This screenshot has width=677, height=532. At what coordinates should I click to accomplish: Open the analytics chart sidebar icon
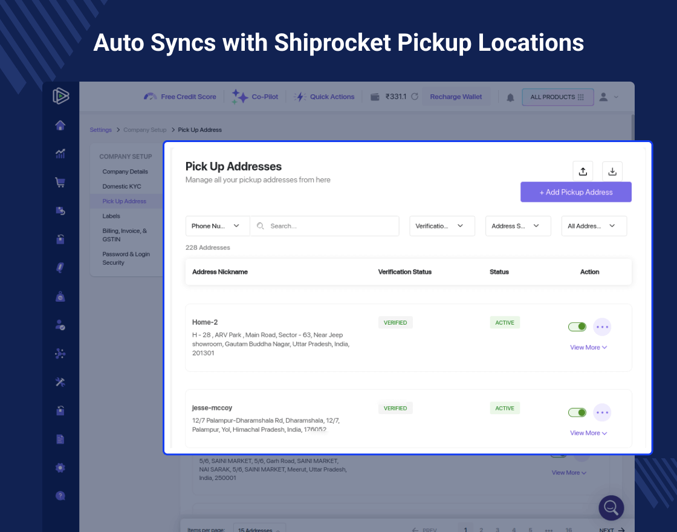tap(60, 154)
